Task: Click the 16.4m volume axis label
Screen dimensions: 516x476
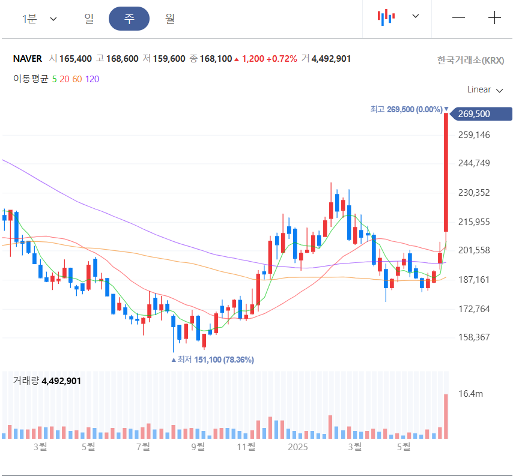Action: [470, 394]
